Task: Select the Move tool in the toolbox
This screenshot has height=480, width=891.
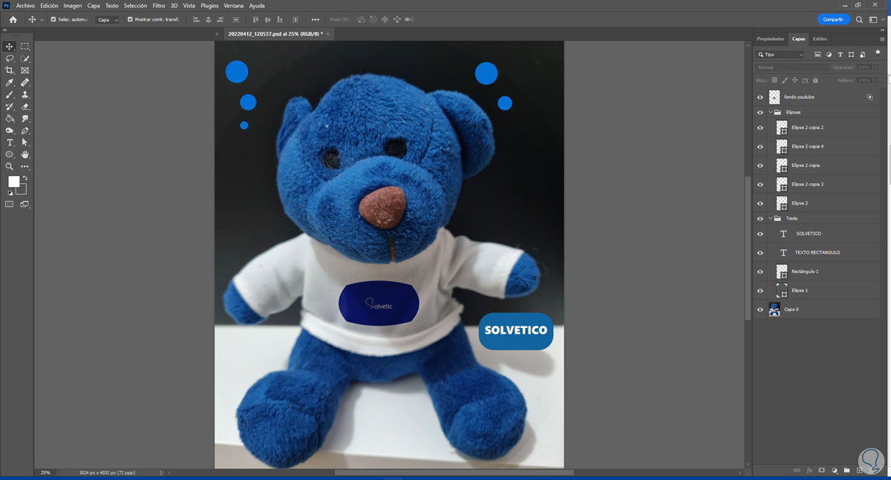Action: [10, 46]
